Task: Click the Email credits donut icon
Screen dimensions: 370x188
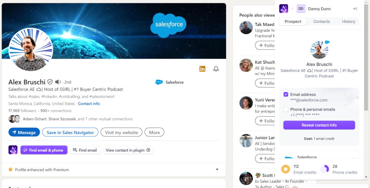Action: 286,169
